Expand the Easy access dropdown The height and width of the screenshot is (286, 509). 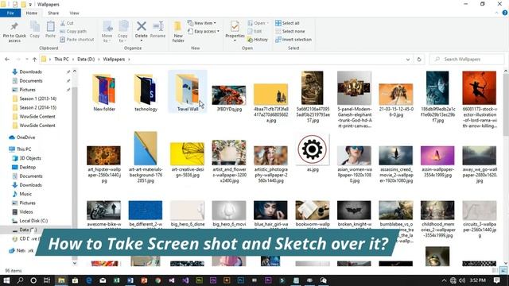click(204, 32)
